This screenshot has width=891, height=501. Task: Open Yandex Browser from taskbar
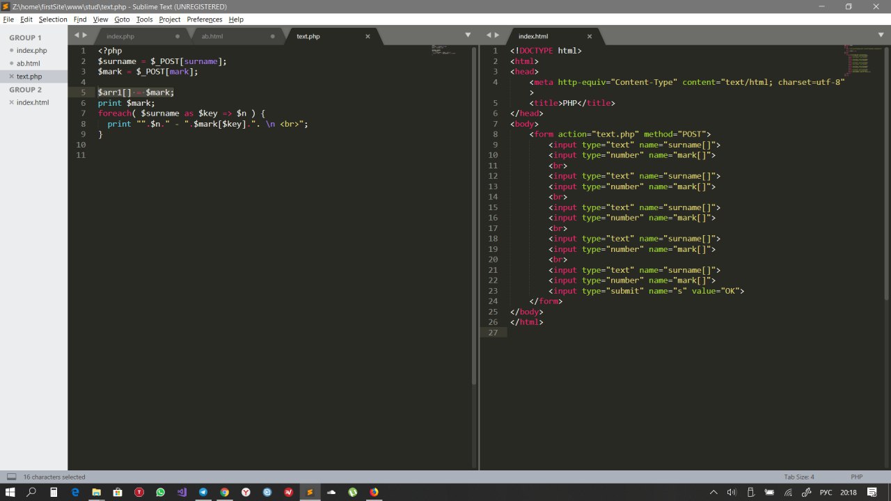tap(246, 492)
